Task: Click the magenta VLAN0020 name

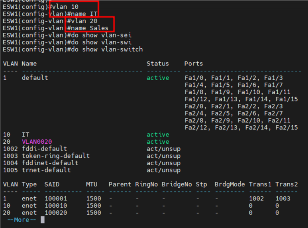Action: coord(37,142)
